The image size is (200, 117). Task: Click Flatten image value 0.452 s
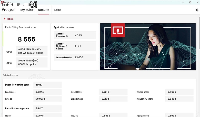pos(179,92)
